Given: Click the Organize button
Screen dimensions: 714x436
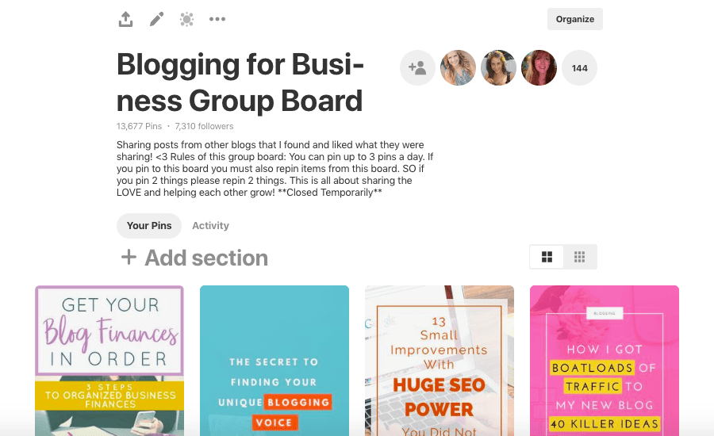Looking at the screenshot, I should pos(574,19).
